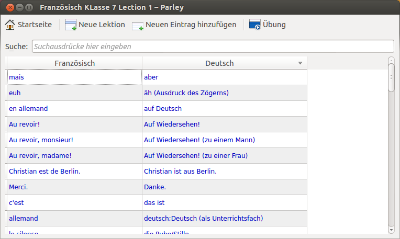Select the cell 'deutsch;Deutsch (als Unterrichtsfach)'
This screenshot has width=400, height=239.
pyautogui.click(x=225, y=219)
